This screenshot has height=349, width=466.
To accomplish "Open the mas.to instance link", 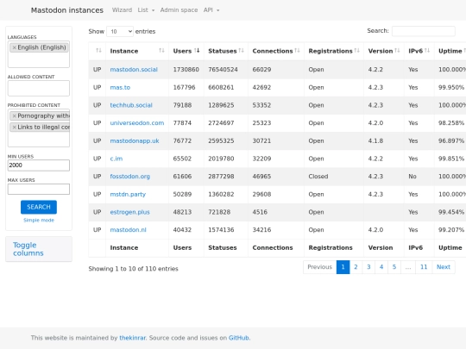I will (120, 87).
